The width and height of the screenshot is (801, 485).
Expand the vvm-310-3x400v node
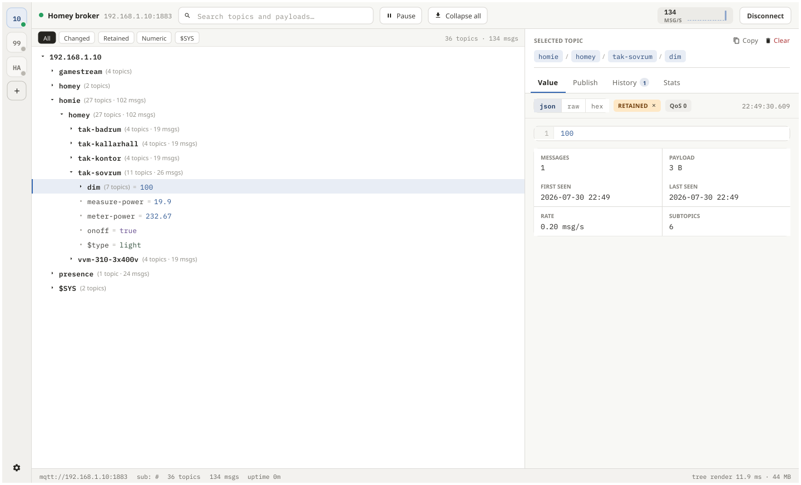[71, 259]
